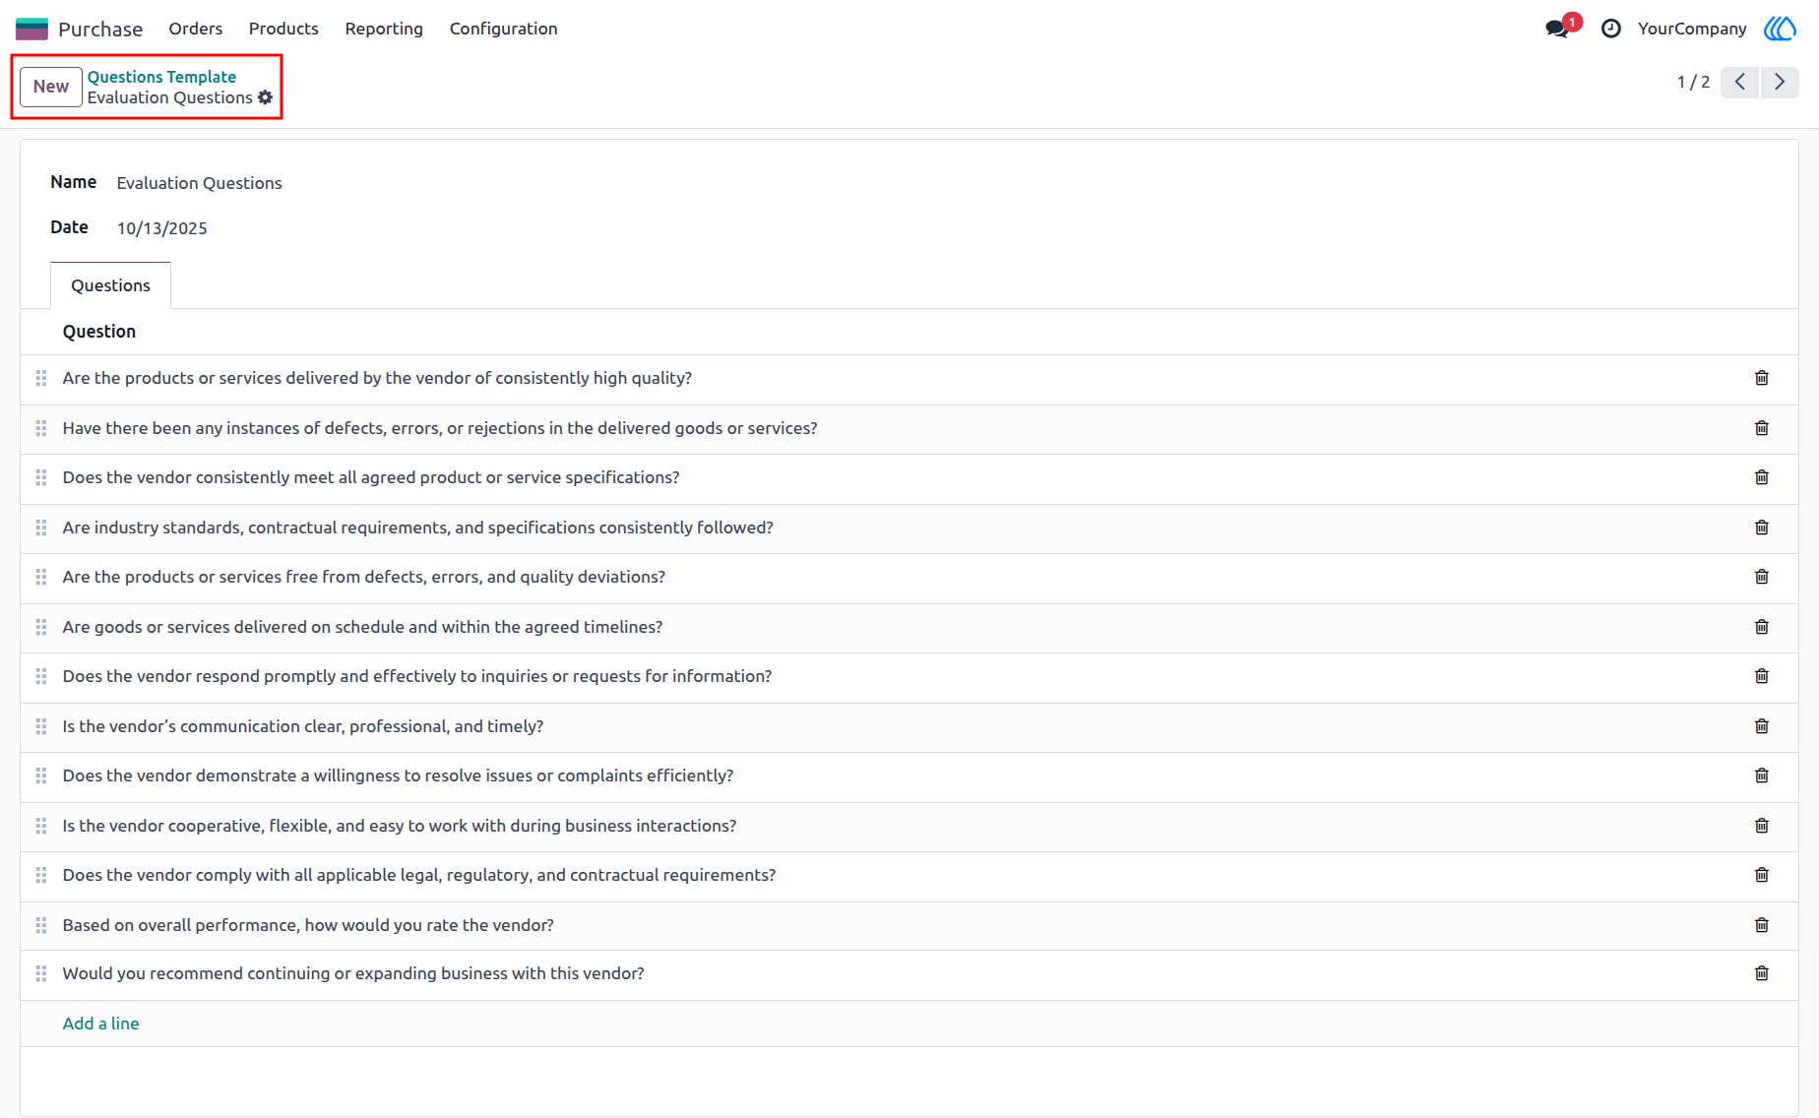Edit the Name field 'Evaluation Questions'
The image size is (1819, 1118).
click(199, 183)
